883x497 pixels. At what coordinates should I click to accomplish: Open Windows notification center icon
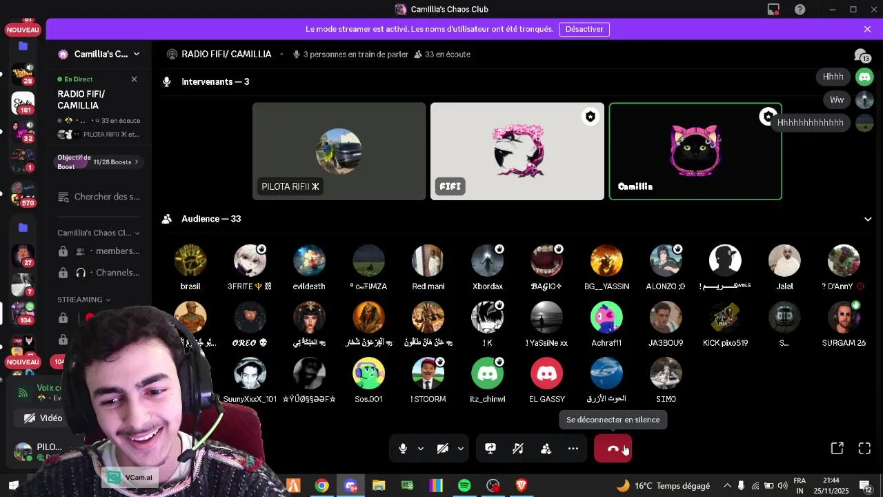coord(866,486)
